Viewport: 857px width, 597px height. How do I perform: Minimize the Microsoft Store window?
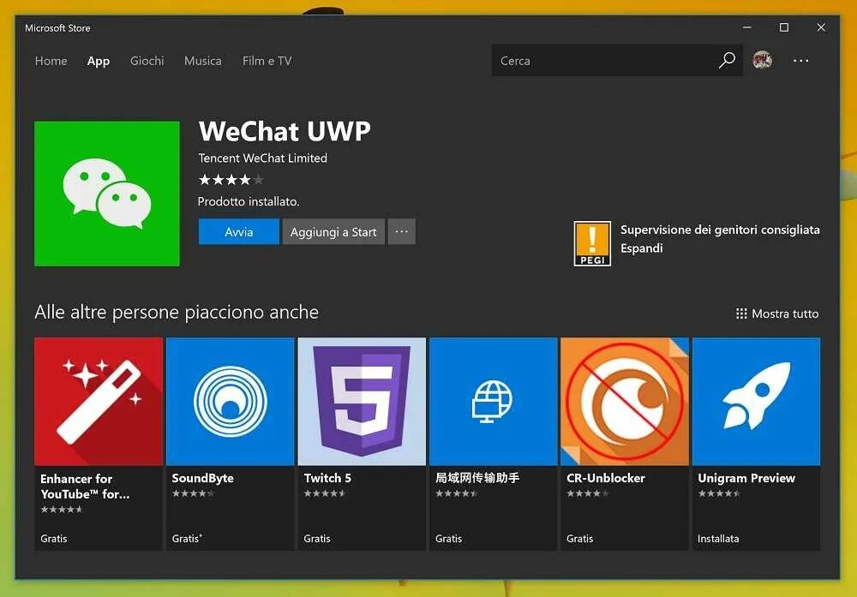(747, 27)
